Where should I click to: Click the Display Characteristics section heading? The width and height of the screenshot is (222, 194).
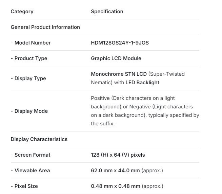coord(39,139)
